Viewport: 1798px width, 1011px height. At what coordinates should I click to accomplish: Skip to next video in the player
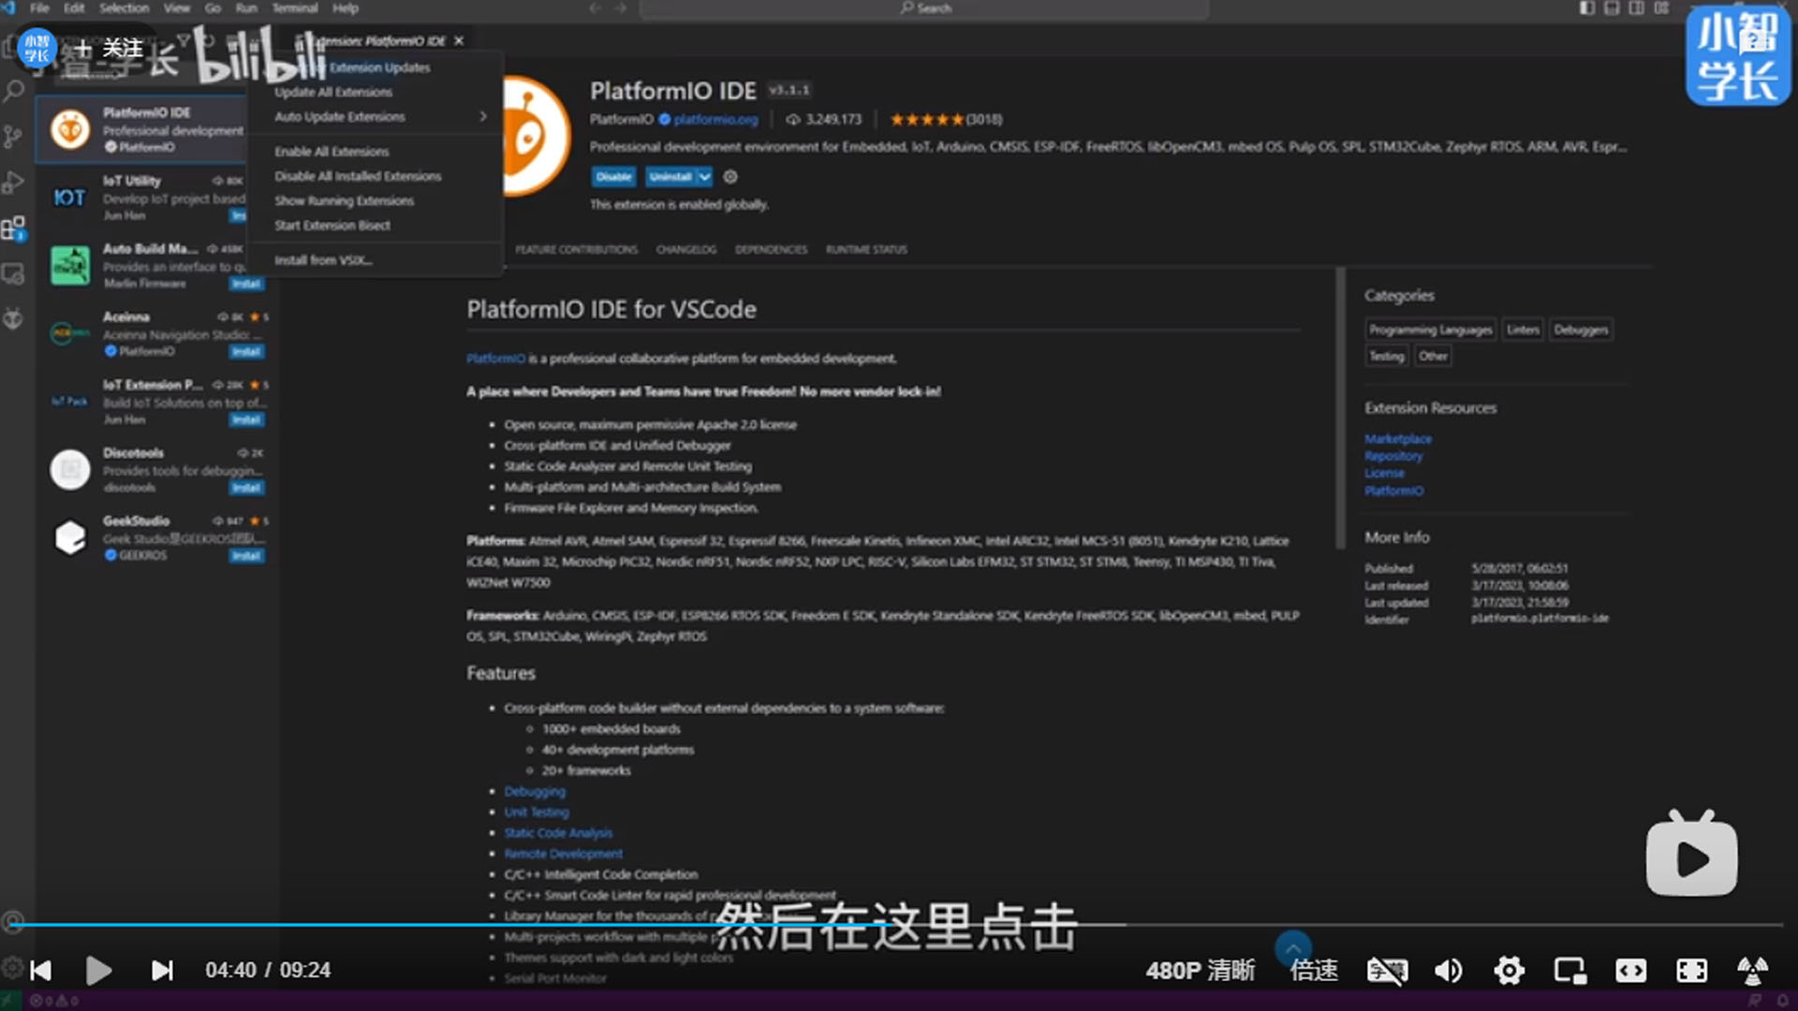click(x=162, y=971)
